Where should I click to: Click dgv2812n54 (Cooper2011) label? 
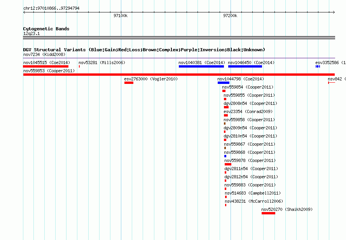251,177
